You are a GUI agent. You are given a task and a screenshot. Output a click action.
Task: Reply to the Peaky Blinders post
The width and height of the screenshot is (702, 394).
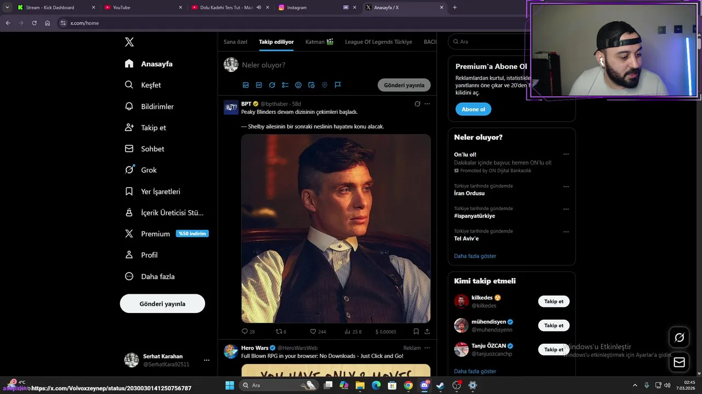(248, 332)
